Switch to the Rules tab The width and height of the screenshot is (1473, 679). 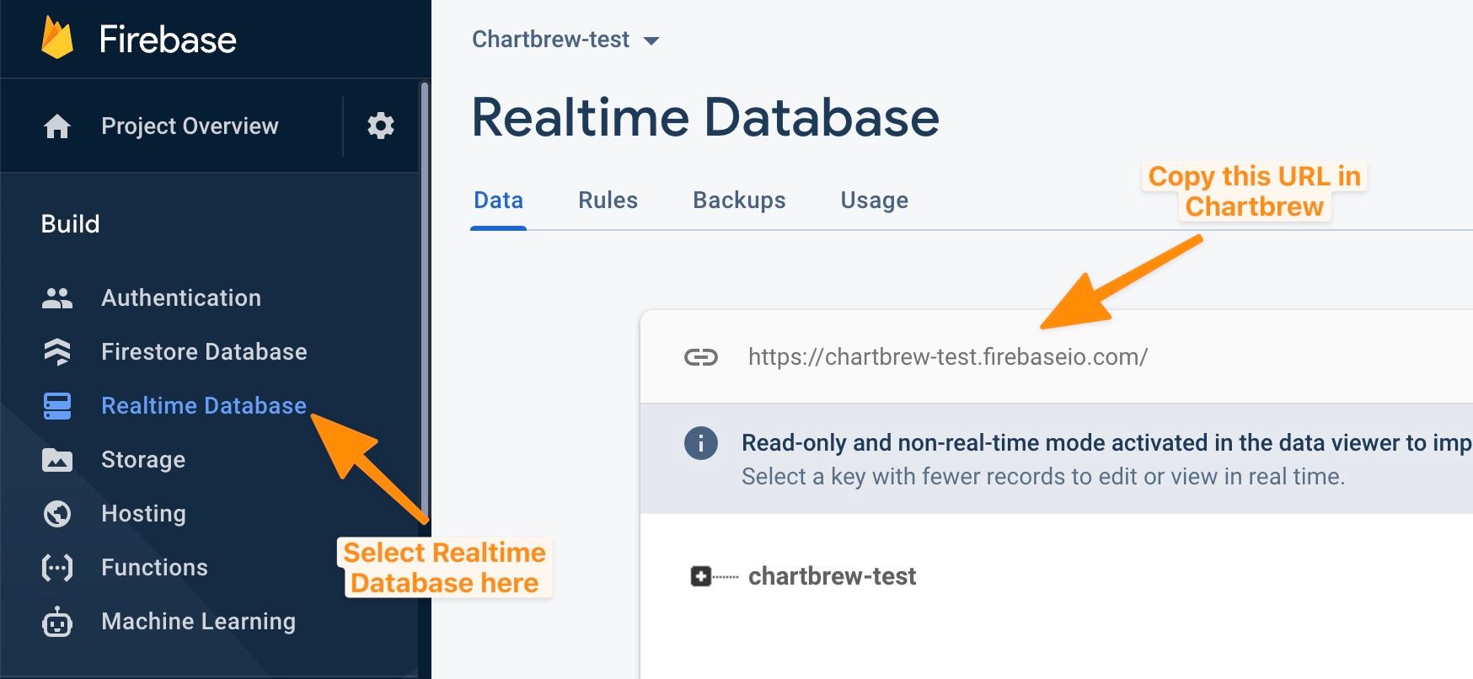pyautogui.click(x=608, y=200)
